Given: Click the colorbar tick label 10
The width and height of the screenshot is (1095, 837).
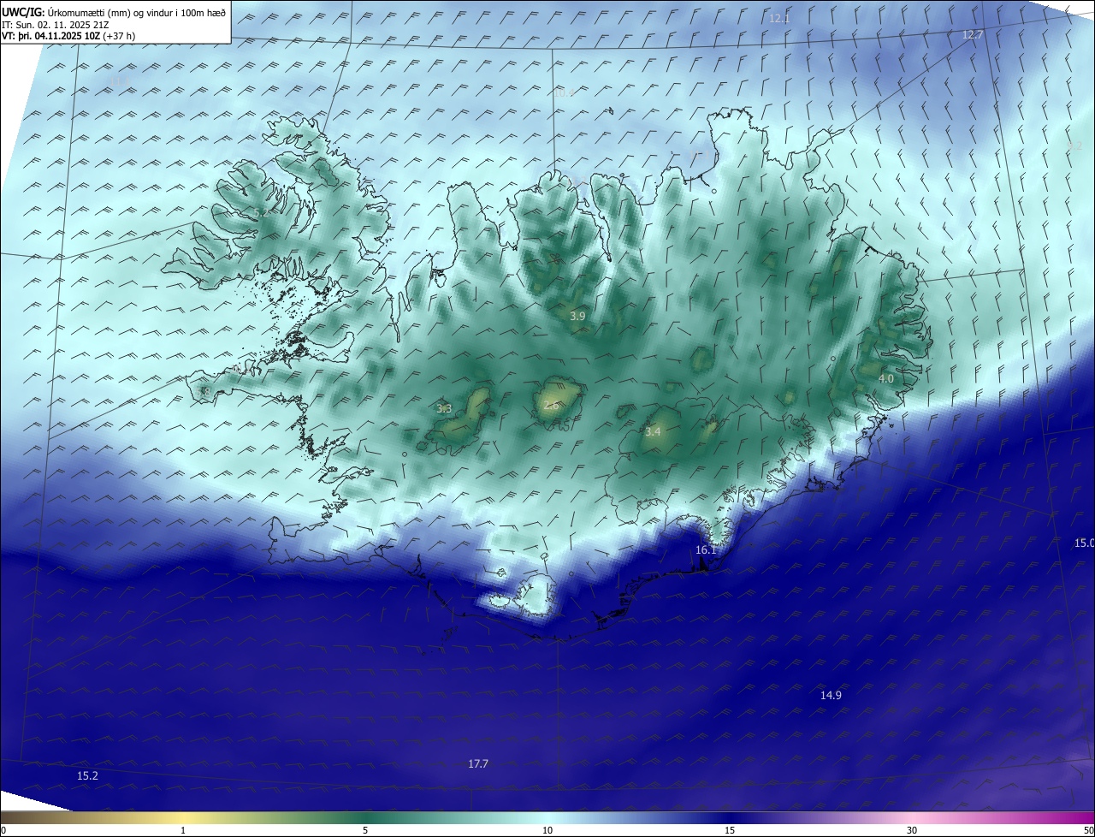Looking at the screenshot, I should pos(547,831).
